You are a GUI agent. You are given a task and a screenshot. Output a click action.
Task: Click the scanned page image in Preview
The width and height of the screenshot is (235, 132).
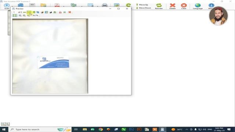coord(50,56)
